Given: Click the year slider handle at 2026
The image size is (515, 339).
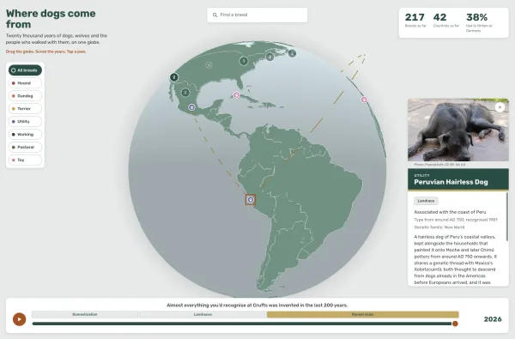Looking at the screenshot, I should tap(455, 324).
